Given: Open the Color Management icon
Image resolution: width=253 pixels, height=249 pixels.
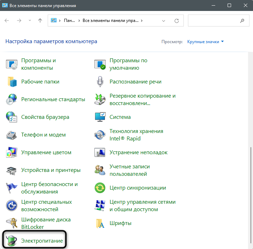Looking at the screenshot, I should [x=12, y=152].
